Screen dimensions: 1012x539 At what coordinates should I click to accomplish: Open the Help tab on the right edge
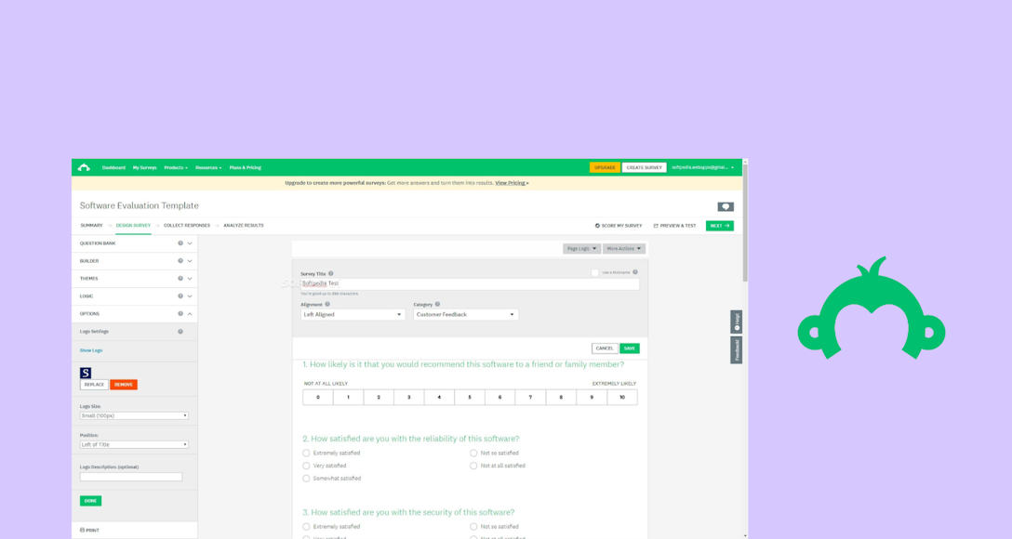[x=736, y=322]
